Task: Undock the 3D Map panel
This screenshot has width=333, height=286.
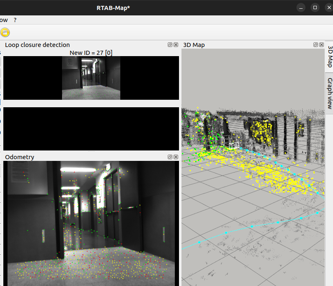Action: (x=316, y=45)
